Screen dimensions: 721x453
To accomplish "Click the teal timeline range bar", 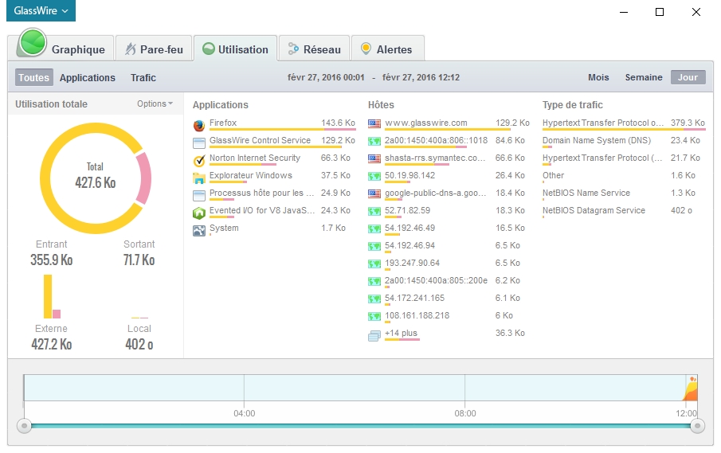I will (x=361, y=426).
